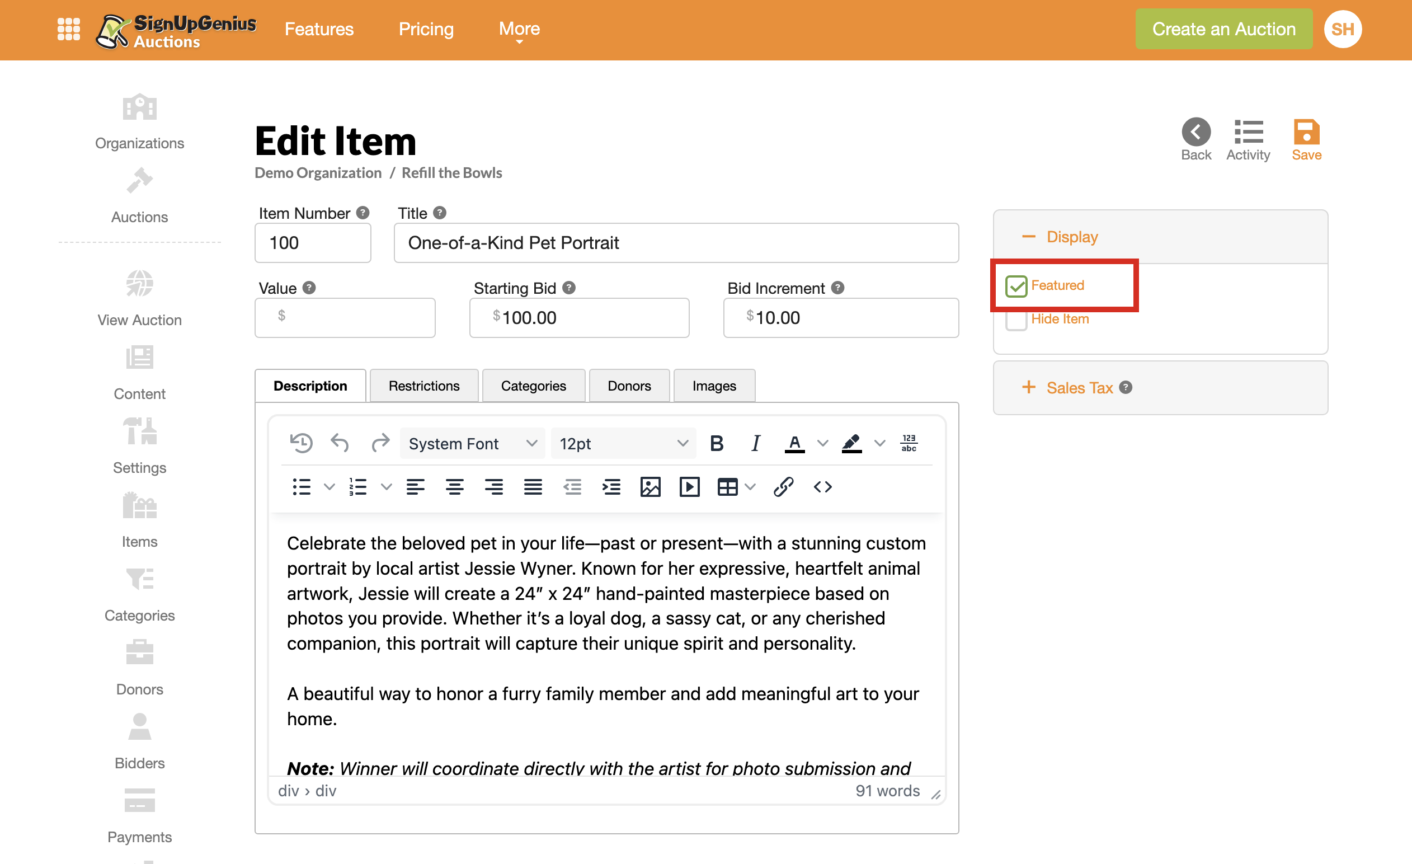Open the System Font dropdown
Screen dimensions: 1412x864
[x=472, y=443]
